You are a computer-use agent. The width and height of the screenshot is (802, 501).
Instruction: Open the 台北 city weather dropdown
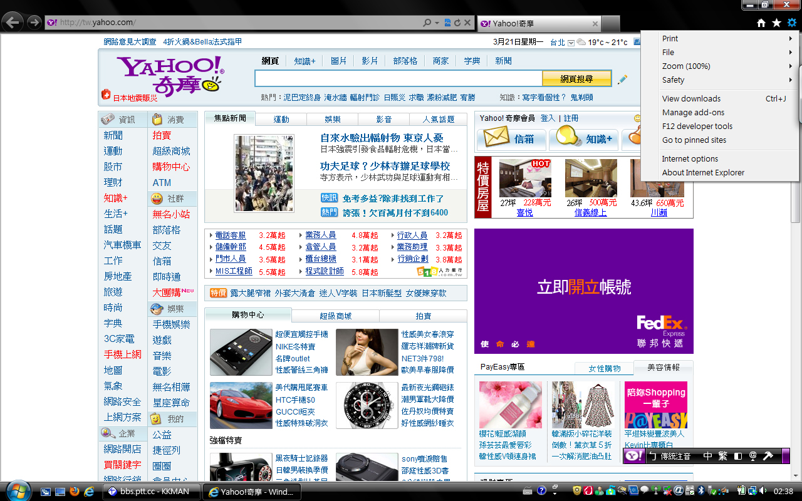571,43
